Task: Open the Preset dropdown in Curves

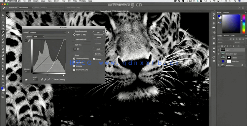Action: tap(48, 32)
